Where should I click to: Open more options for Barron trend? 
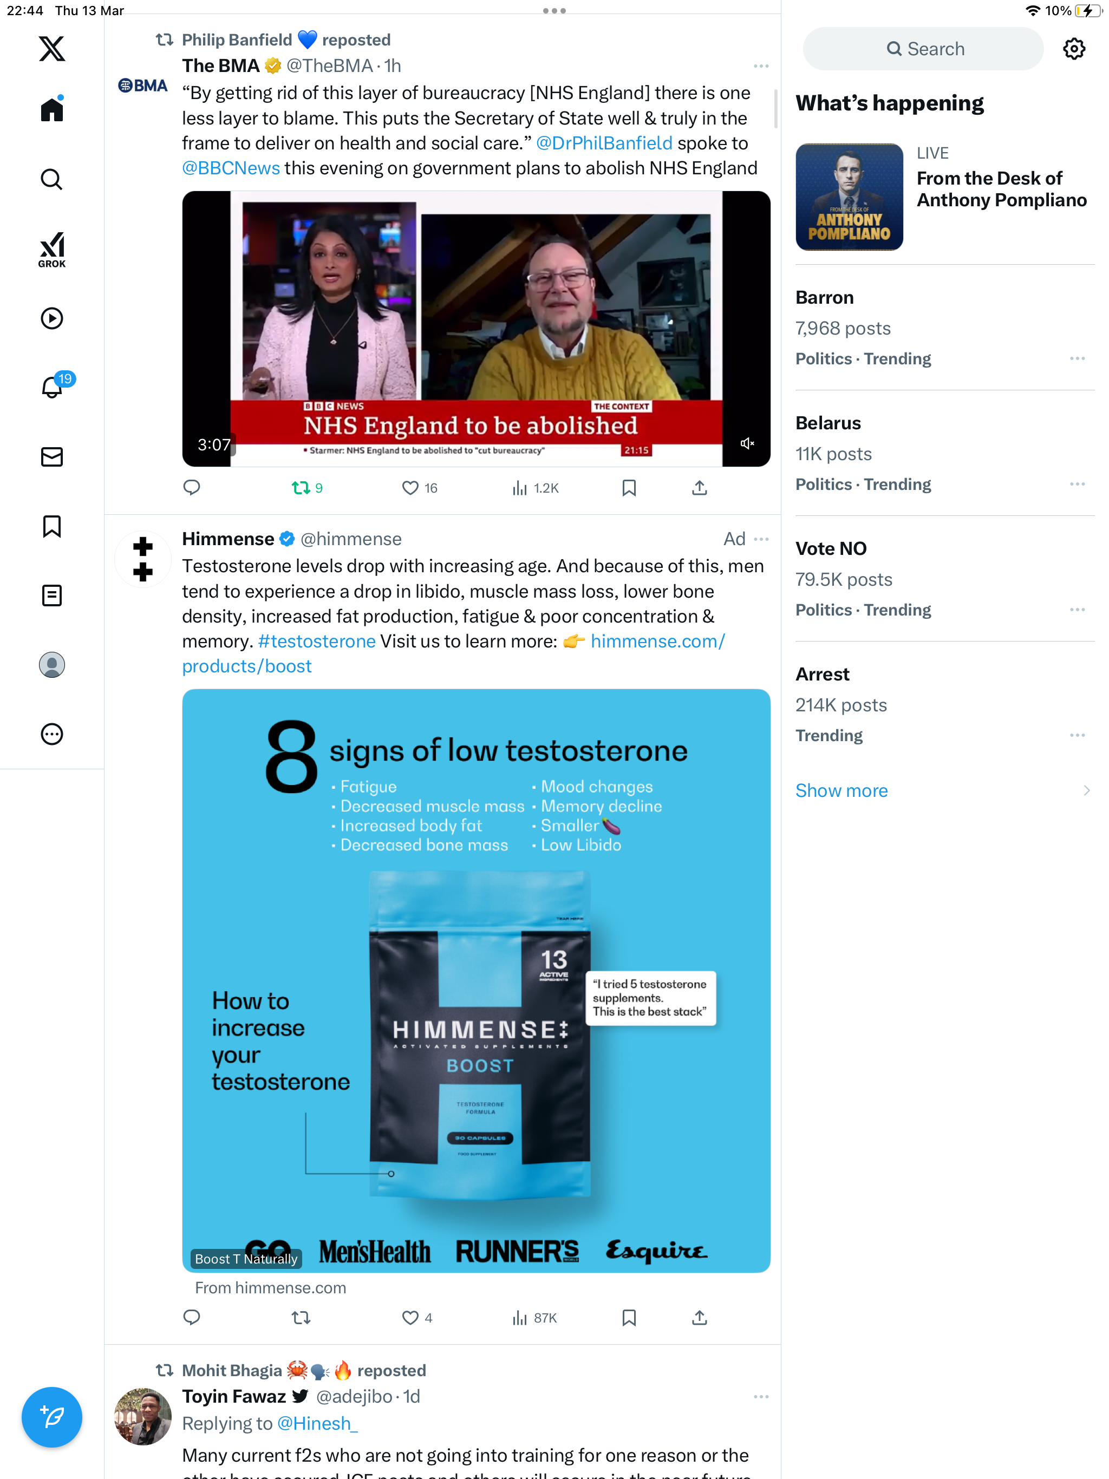(x=1077, y=358)
